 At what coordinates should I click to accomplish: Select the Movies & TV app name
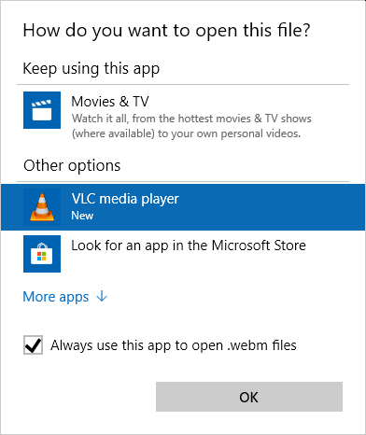point(110,102)
